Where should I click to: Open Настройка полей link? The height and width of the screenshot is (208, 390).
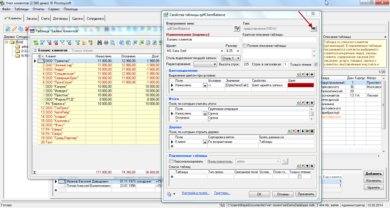(196, 193)
